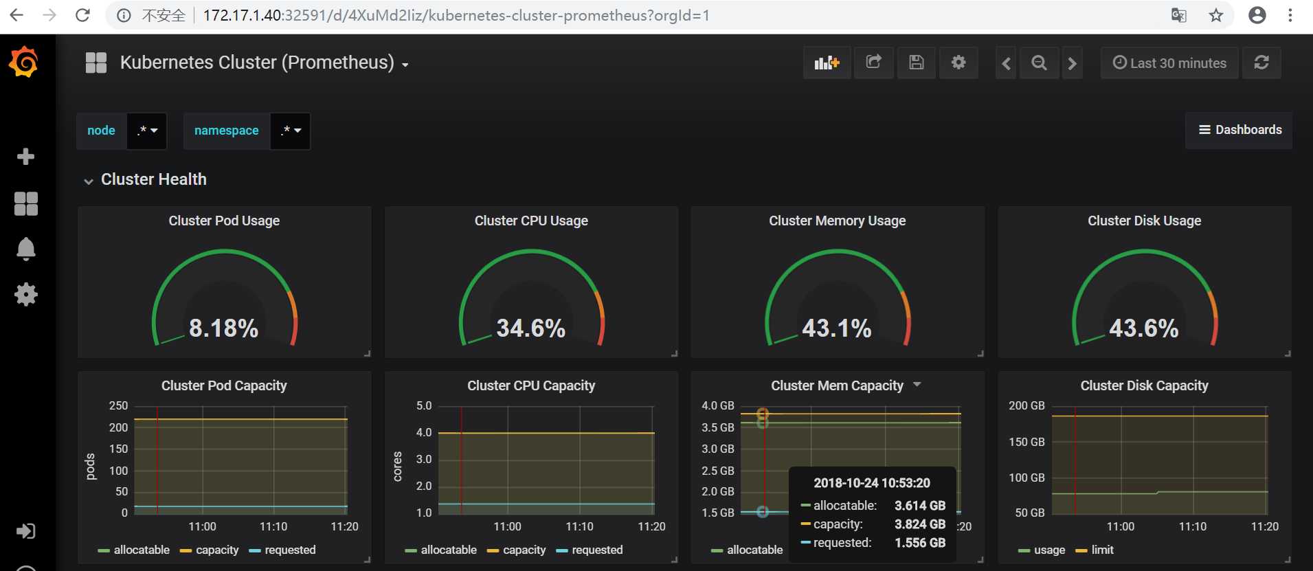Open the Last 30 minutes time picker
Image resolution: width=1313 pixels, height=571 pixels.
1169,63
